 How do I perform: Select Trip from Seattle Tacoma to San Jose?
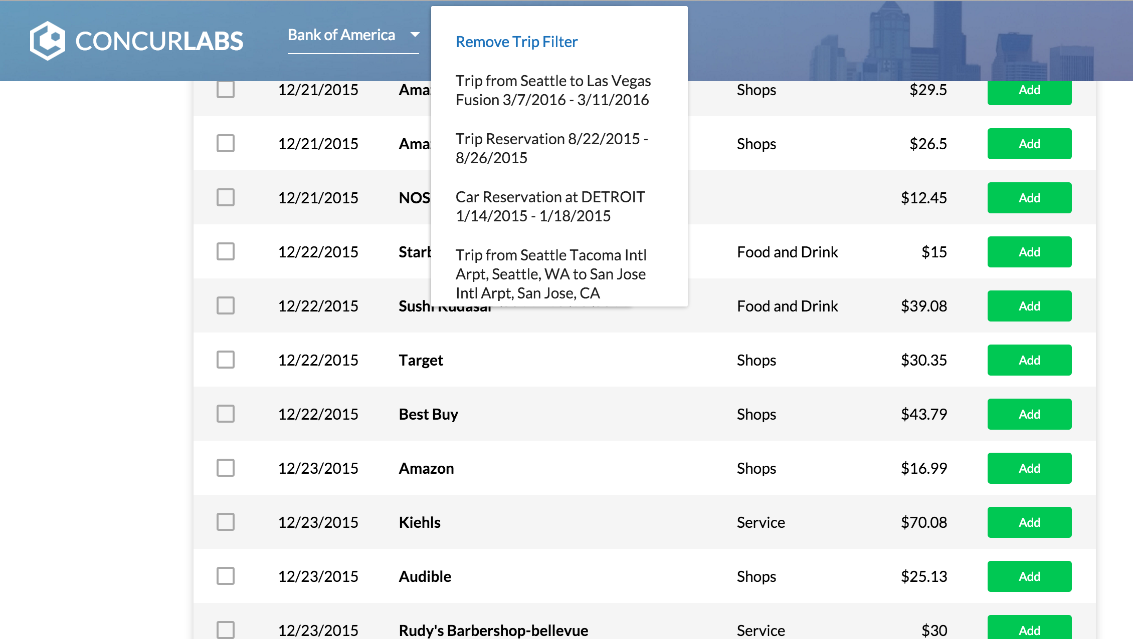(x=551, y=274)
